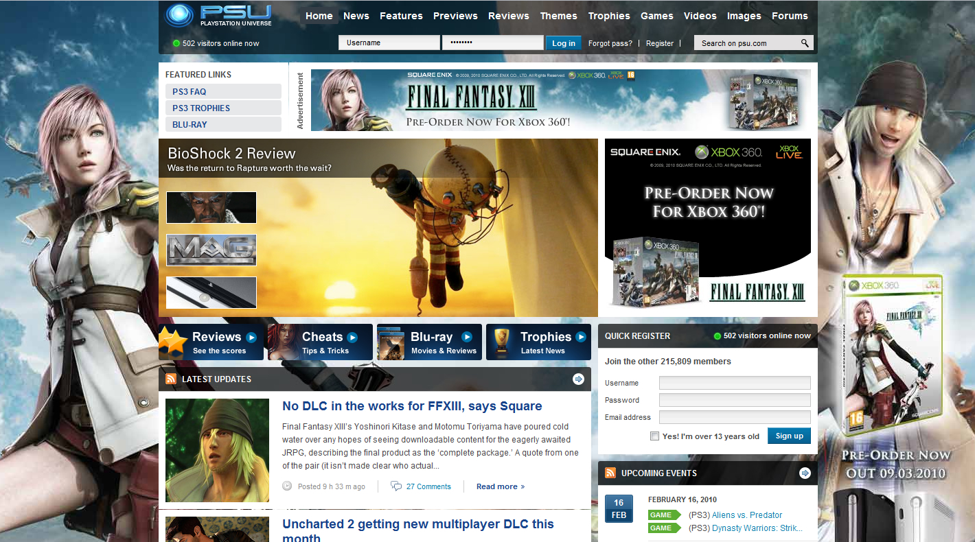This screenshot has width=975, height=542.
Task: Click the PSU PlayStation Universe logo
Action: click(218, 15)
